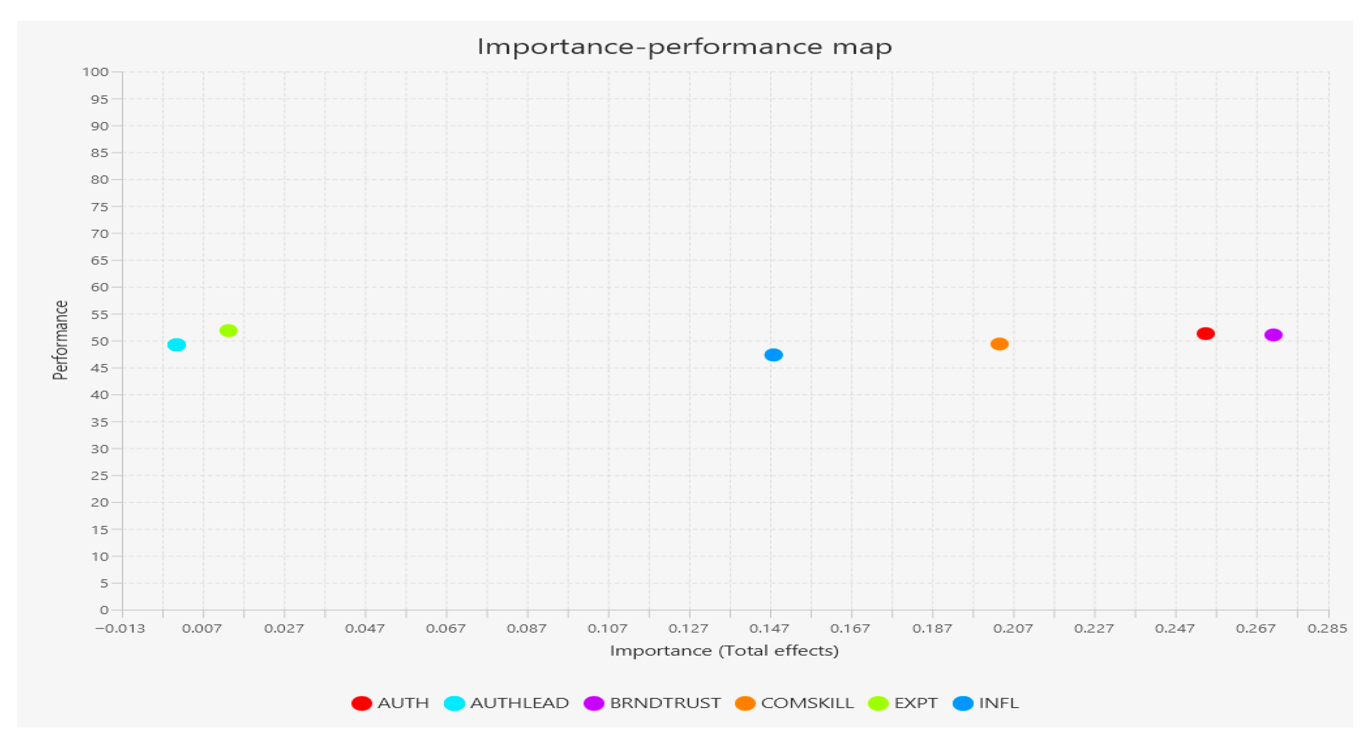
Task: Toggle the EXPT legend color marker
Action: (x=878, y=703)
